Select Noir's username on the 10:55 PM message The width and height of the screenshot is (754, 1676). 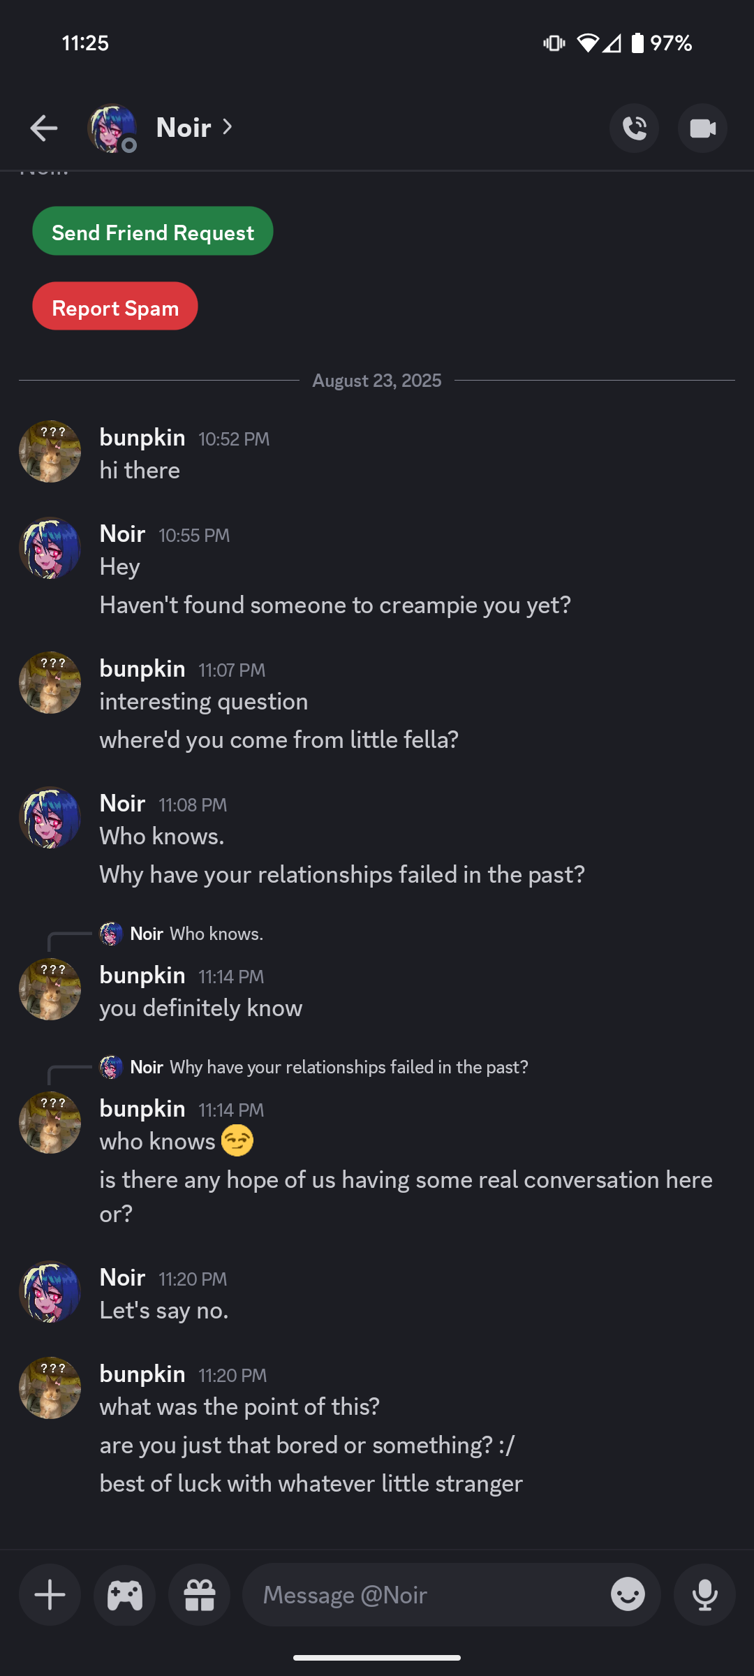coord(122,534)
